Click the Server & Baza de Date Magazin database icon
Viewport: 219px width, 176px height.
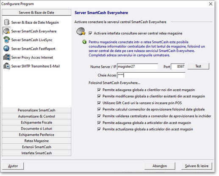(x=6, y=22)
